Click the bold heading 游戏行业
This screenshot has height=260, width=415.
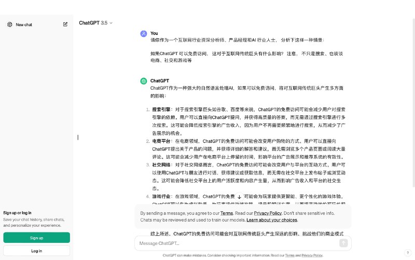point(161,197)
